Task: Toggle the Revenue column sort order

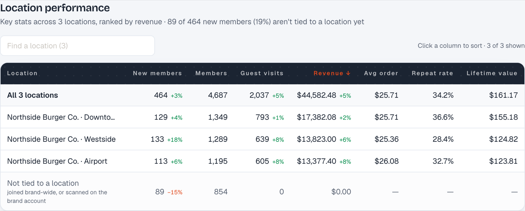Action: (332, 73)
